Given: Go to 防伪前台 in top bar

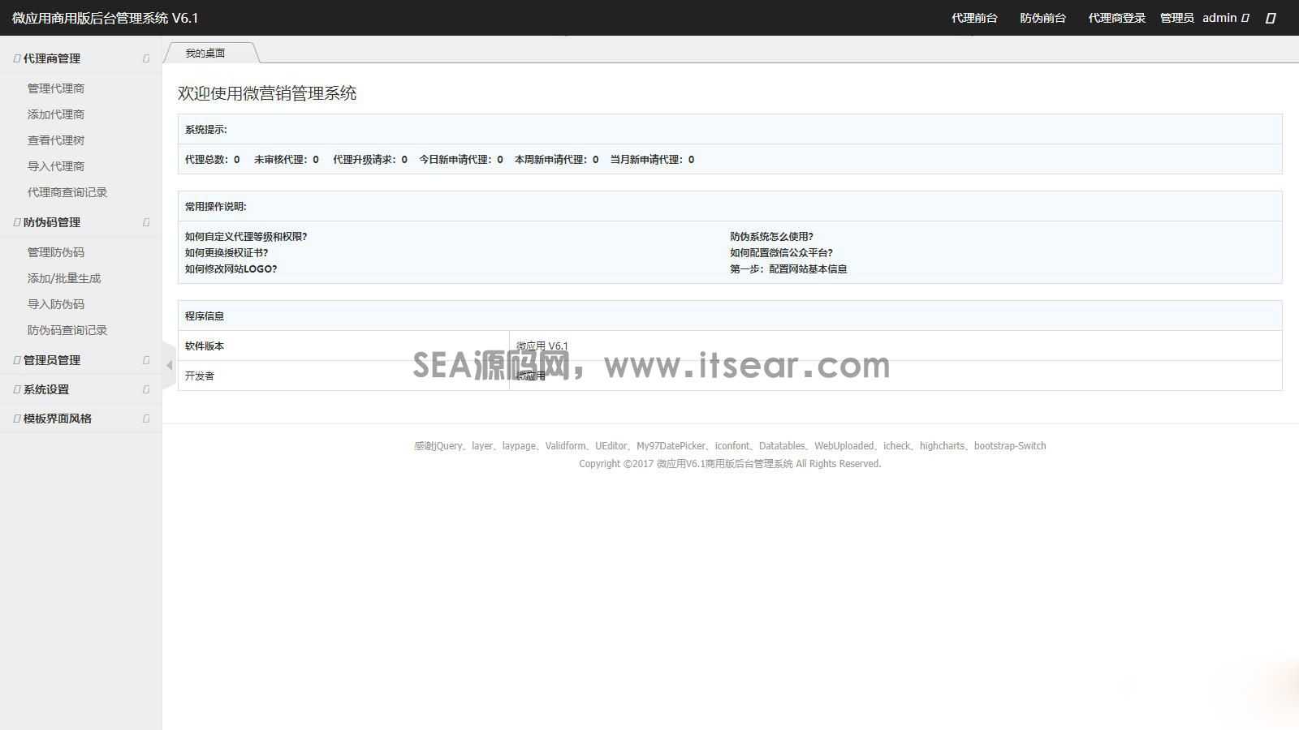Looking at the screenshot, I should pos(1042,18).
